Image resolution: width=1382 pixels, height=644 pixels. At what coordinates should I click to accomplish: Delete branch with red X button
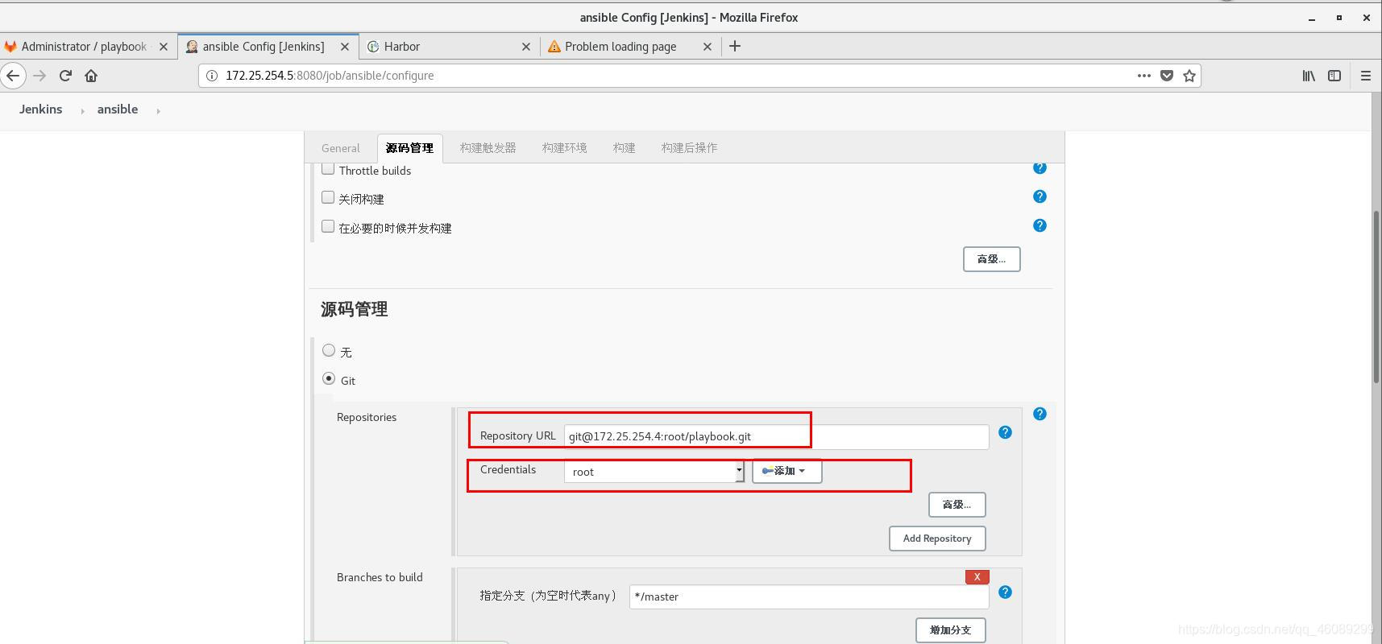(x=977, y=576)
